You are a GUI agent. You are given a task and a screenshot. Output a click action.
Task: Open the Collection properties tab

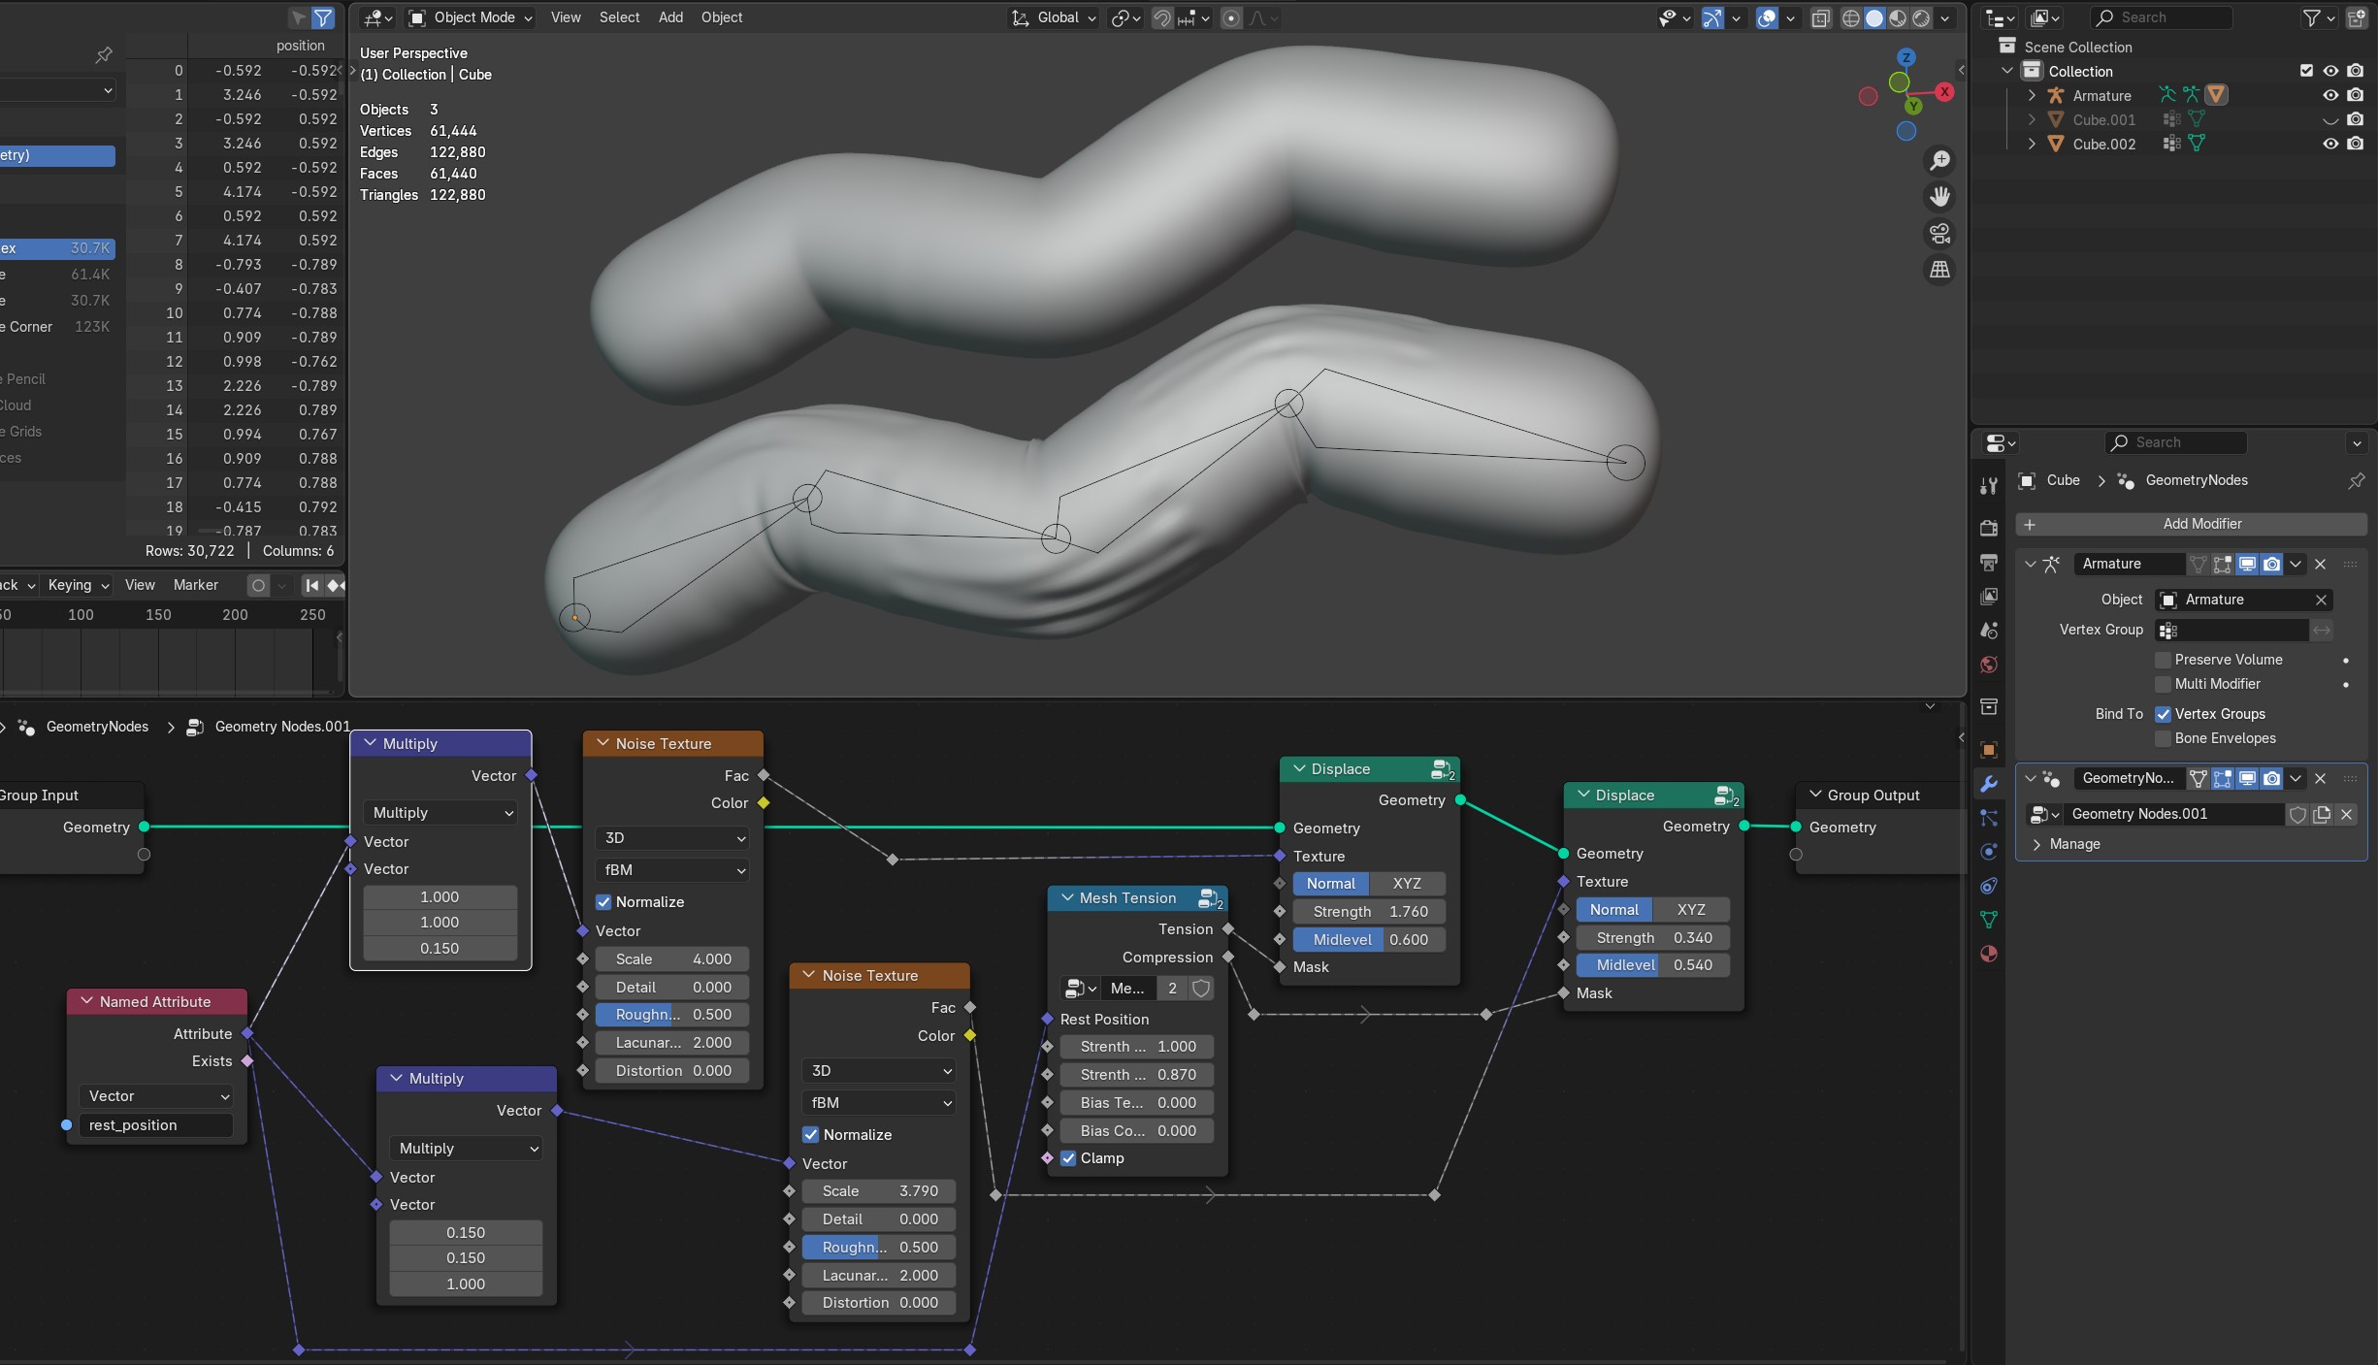(1989, 706)
